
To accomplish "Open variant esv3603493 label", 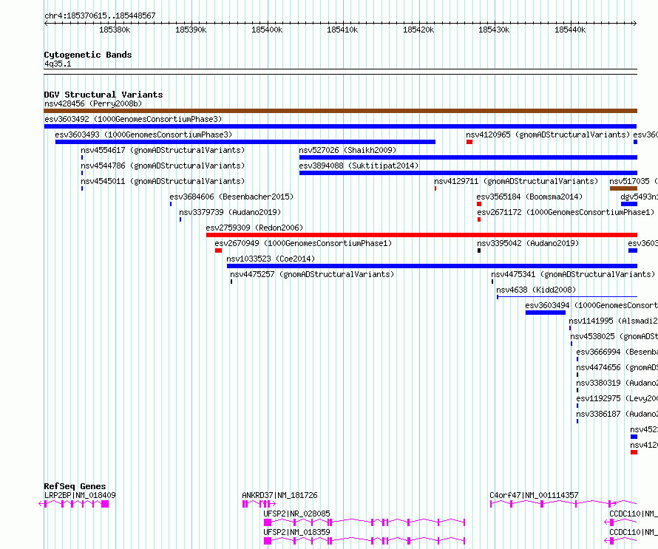I will click(143, 134).
